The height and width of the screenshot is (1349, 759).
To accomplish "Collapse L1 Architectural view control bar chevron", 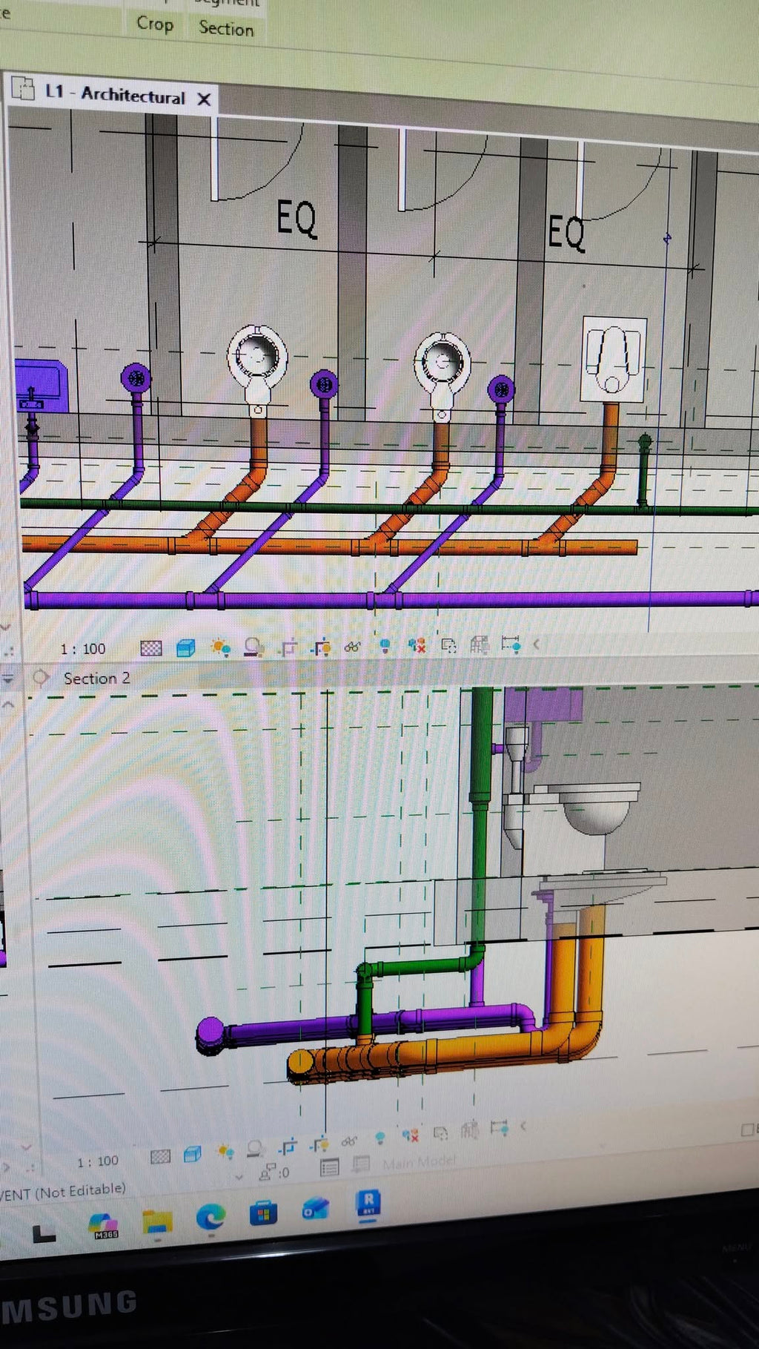I will [536, 644].
